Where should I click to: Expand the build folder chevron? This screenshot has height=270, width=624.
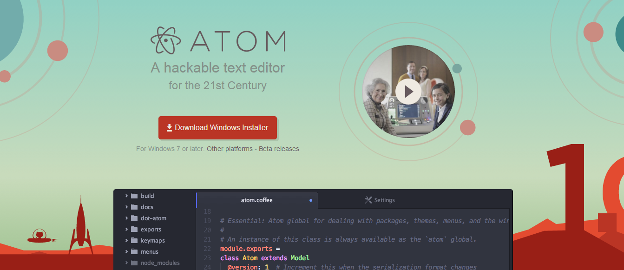[126, 196]
